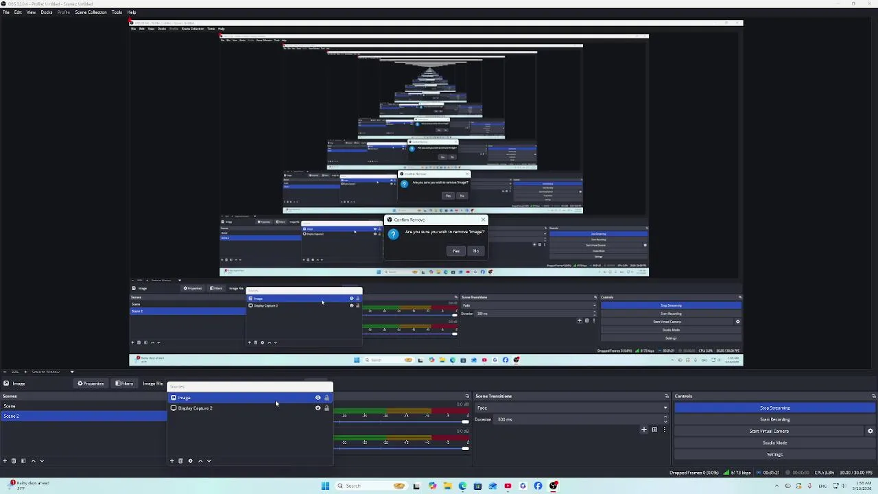This screenshot has width=878, height=494.
Task: Click Dropped Frames status bar text
Action: [693, 473]
